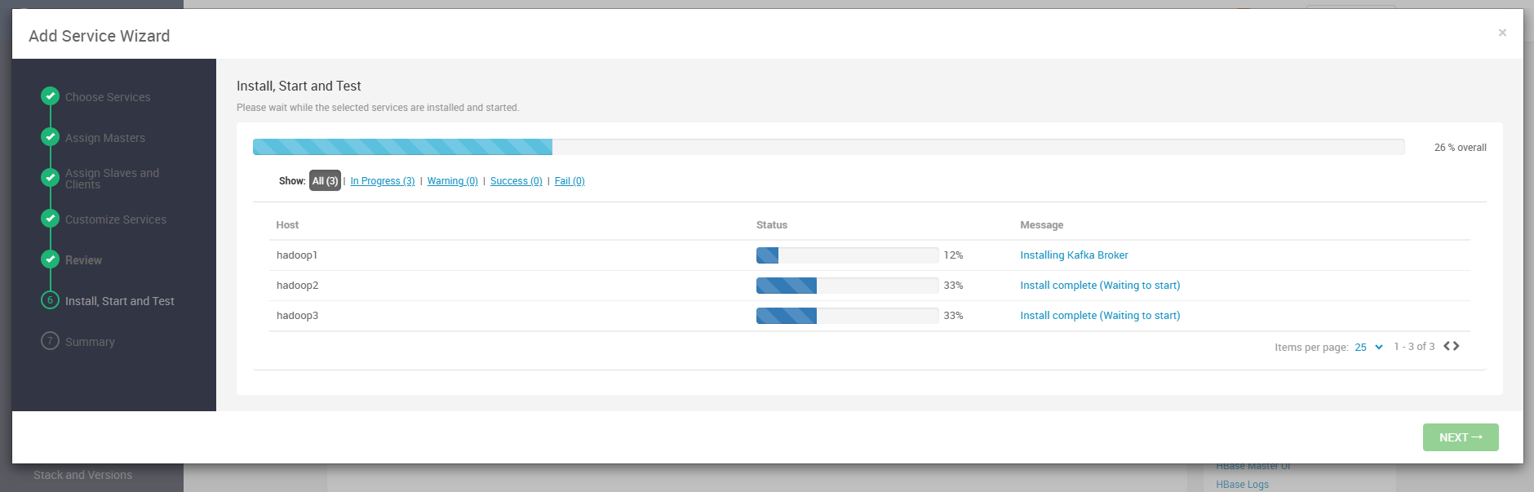Open hadoop2 Install complete message link
The width and height of the screenshot is (1534, 492).
point(1100,286)
